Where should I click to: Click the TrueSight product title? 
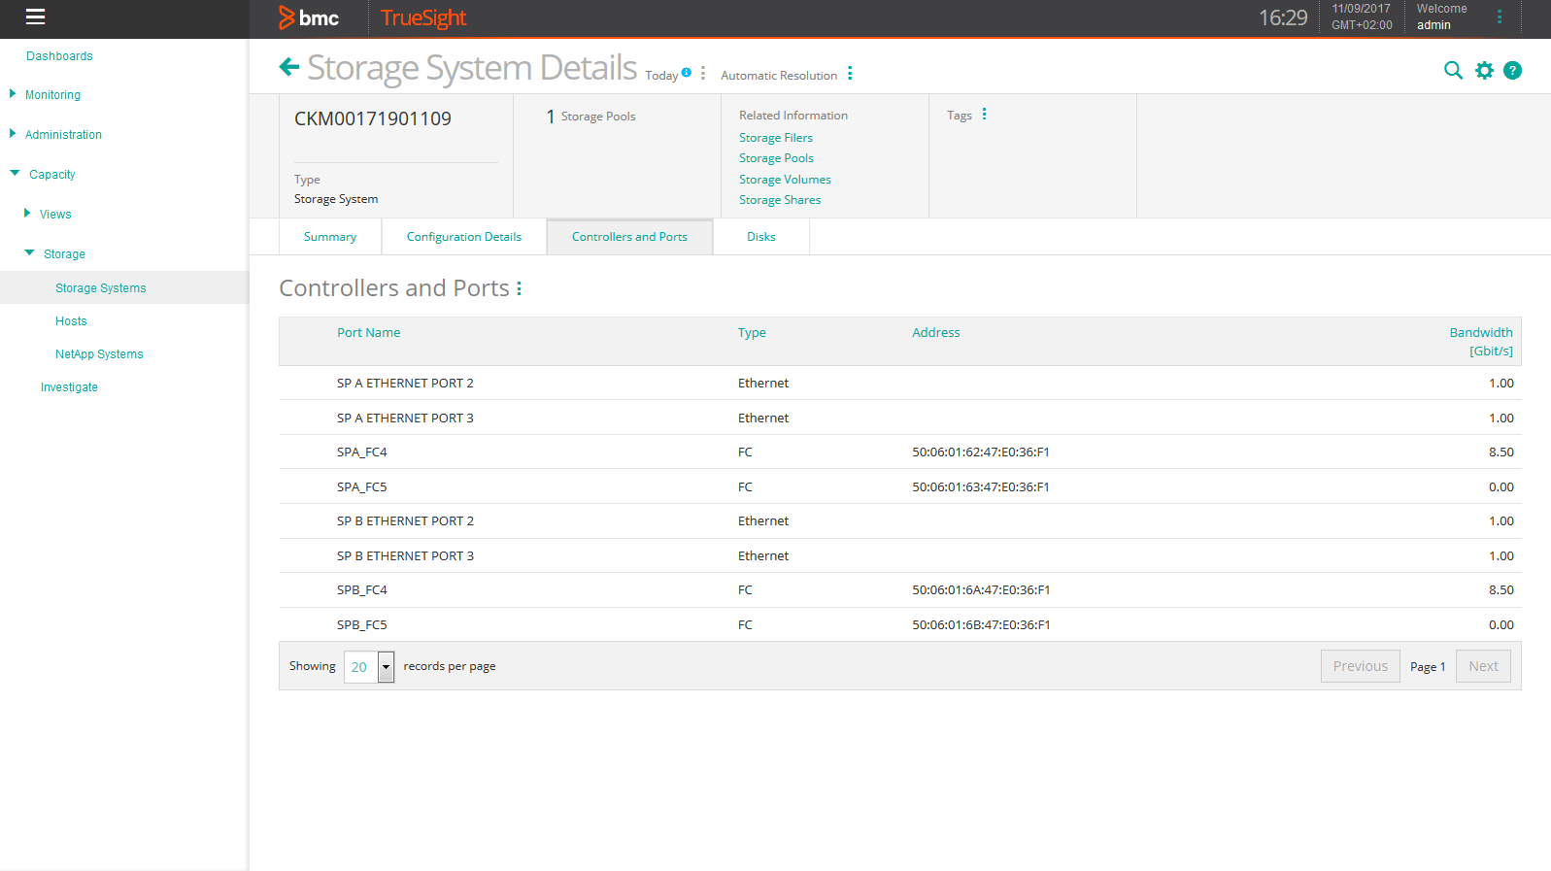pyautogui.click(x=423, y=17)
